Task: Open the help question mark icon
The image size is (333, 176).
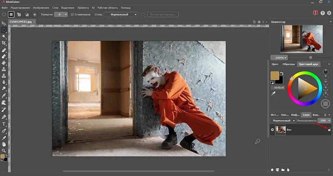Action: coord(323,13)
